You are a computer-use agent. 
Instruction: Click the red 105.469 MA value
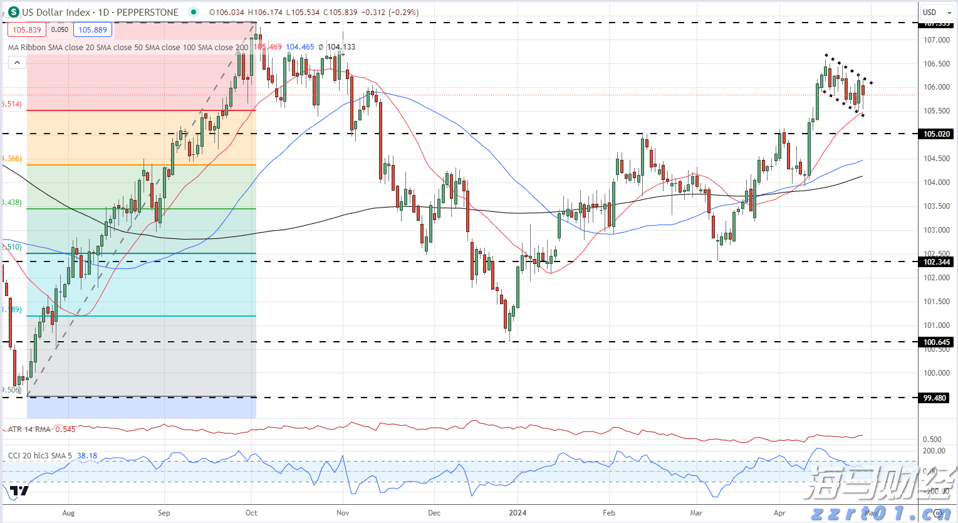pyautogui.click(x=268, y=47)
